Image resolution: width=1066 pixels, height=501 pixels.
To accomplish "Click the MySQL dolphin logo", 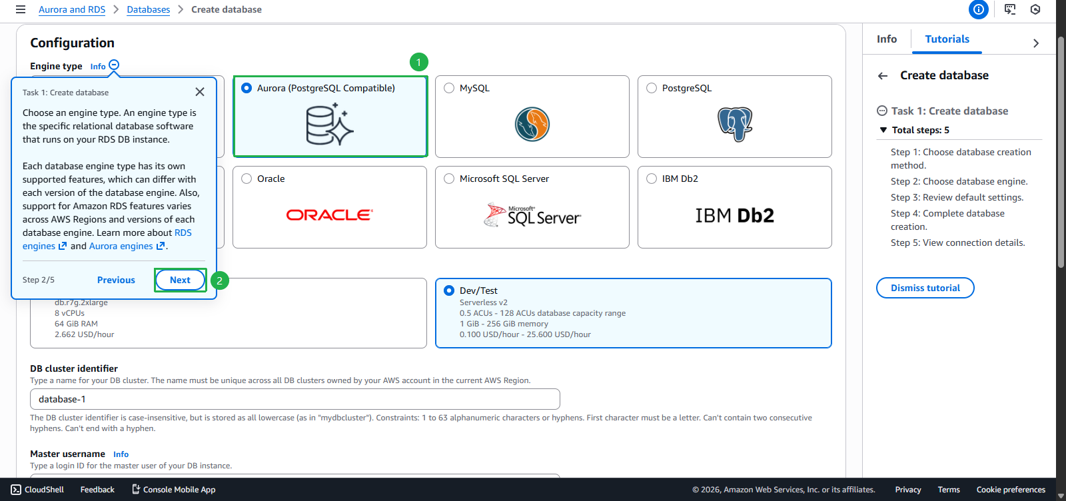I will click(532, 125).
